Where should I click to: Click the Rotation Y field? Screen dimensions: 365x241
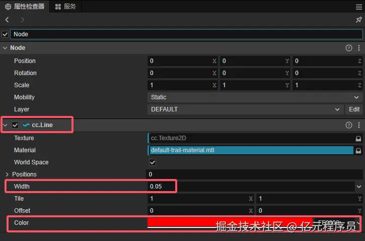pos(255,73)
